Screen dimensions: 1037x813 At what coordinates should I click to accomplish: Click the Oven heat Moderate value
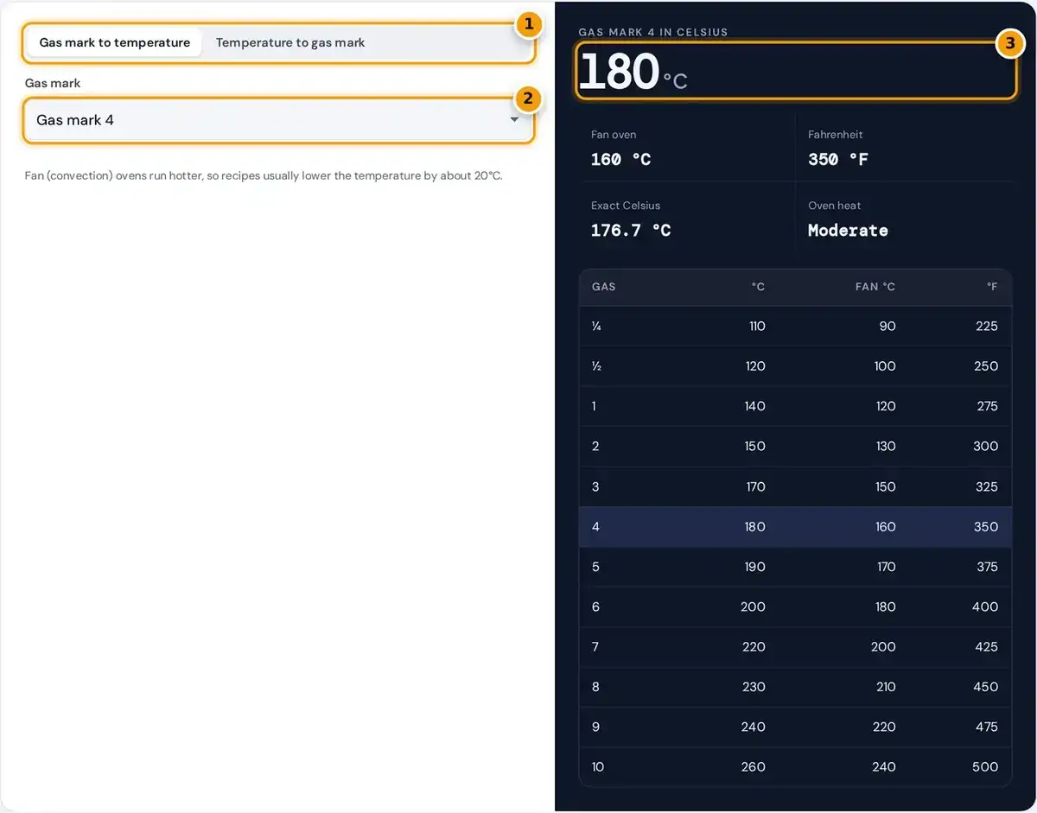point(848,231)
